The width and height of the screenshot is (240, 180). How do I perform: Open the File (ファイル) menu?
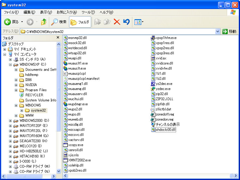click(x=11, y=12)
